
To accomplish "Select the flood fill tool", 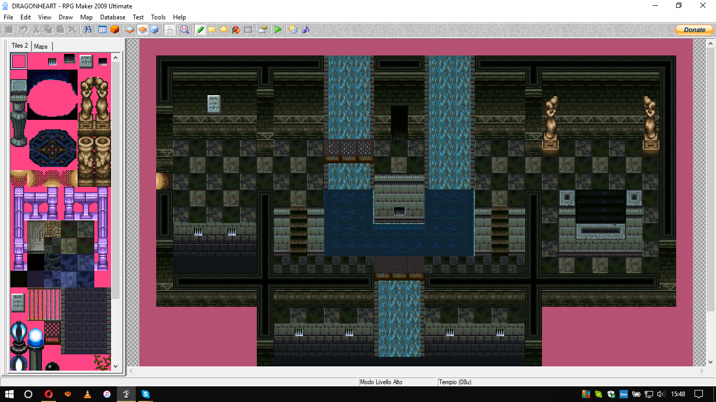I will click(x=236, y=30).
